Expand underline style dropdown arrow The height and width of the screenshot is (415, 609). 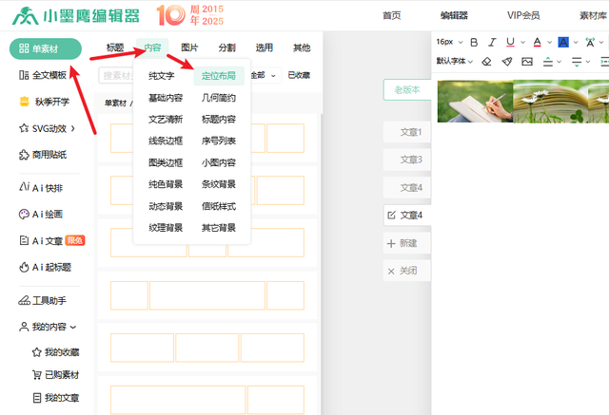tap(522, 42)
